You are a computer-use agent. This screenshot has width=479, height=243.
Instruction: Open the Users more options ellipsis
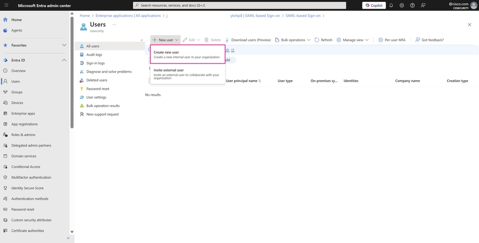tap(114, 24)
